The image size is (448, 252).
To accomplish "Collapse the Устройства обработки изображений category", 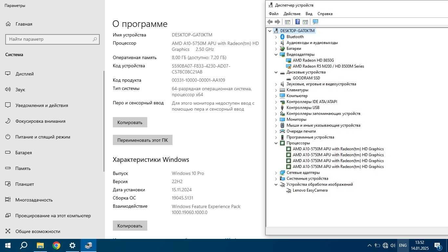I will click(x=276, y=184).
